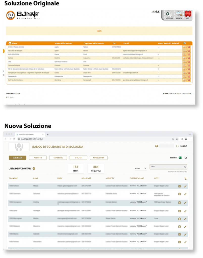The image size is (203, 258).
Task: Clear filters using funnel icon in table header
Action: [185, 179]
